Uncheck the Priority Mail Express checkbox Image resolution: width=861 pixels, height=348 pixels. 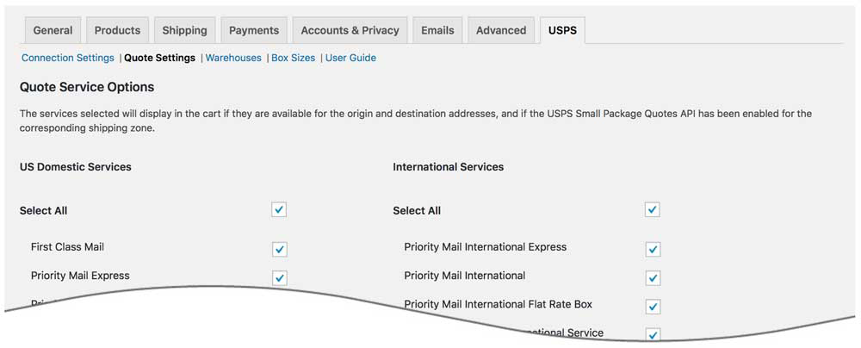tap(279, 277)
